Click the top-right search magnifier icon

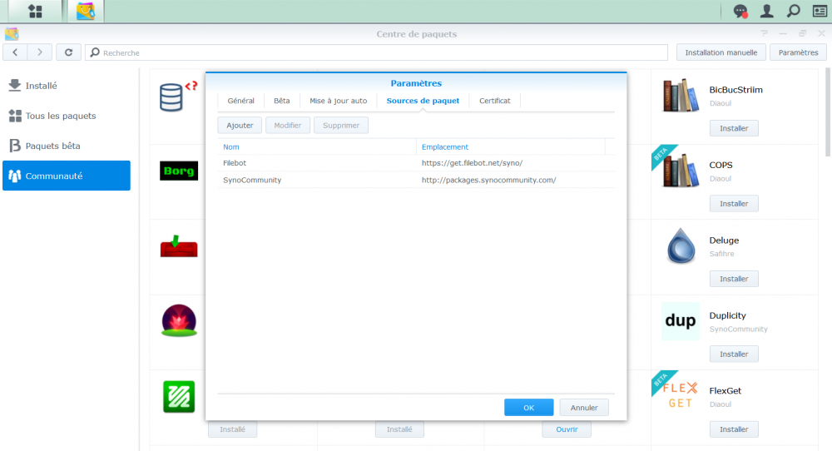click(793, 11)
